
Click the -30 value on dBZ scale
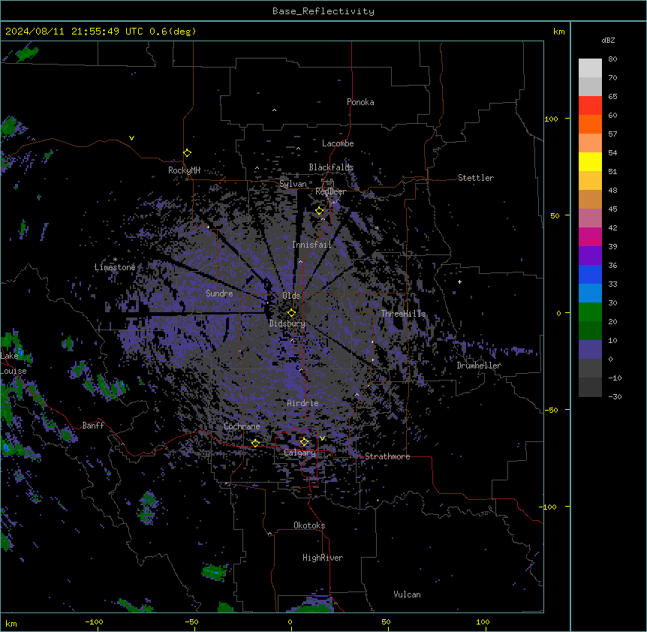(x=615, y=396)
